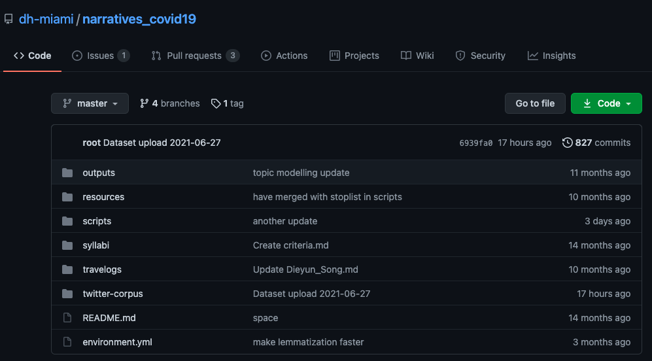Open the narratives_covid19 repository link

click(139, 19)
